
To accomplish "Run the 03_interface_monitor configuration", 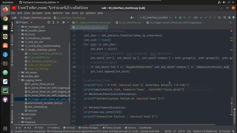I will 176,18.
